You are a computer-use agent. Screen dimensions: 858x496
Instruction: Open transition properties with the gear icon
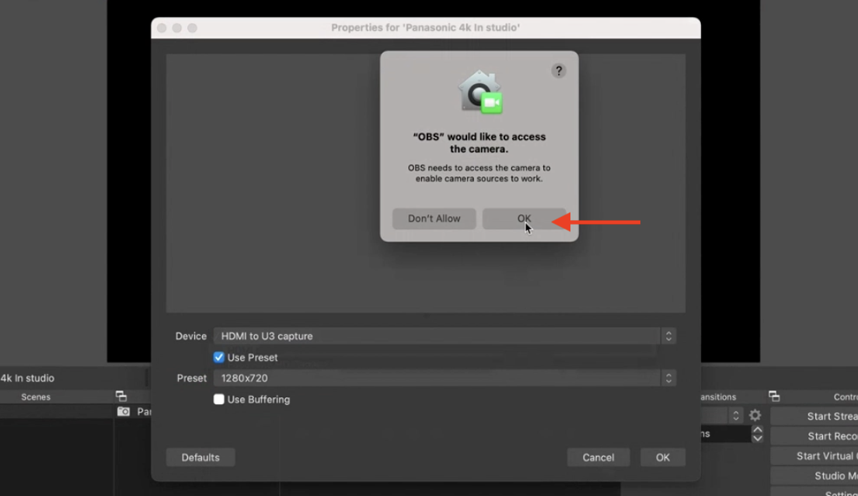pyautogui.click(x=755, y=415)
